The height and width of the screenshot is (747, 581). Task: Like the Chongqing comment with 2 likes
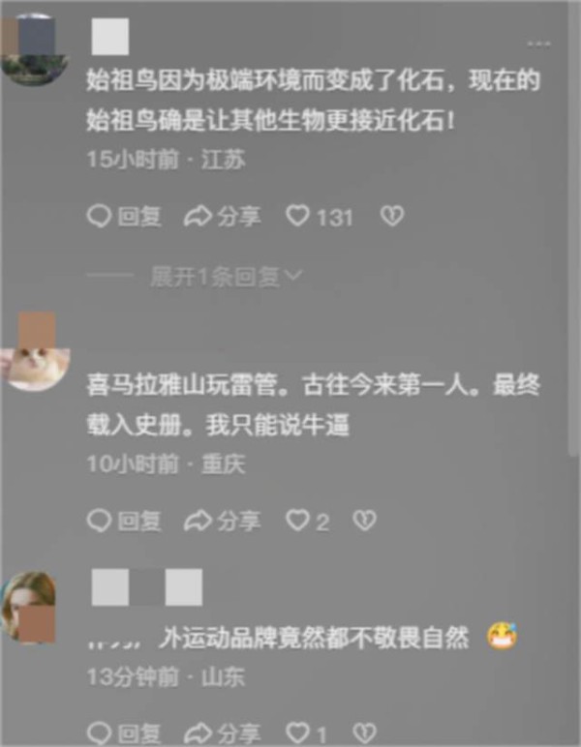pos(297,521)
